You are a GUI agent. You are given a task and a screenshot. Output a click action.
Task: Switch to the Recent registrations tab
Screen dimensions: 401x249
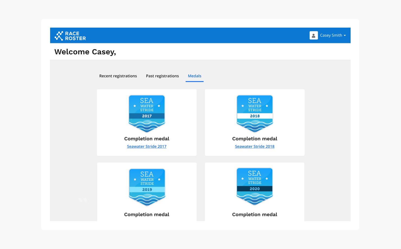tap(118, 76)
